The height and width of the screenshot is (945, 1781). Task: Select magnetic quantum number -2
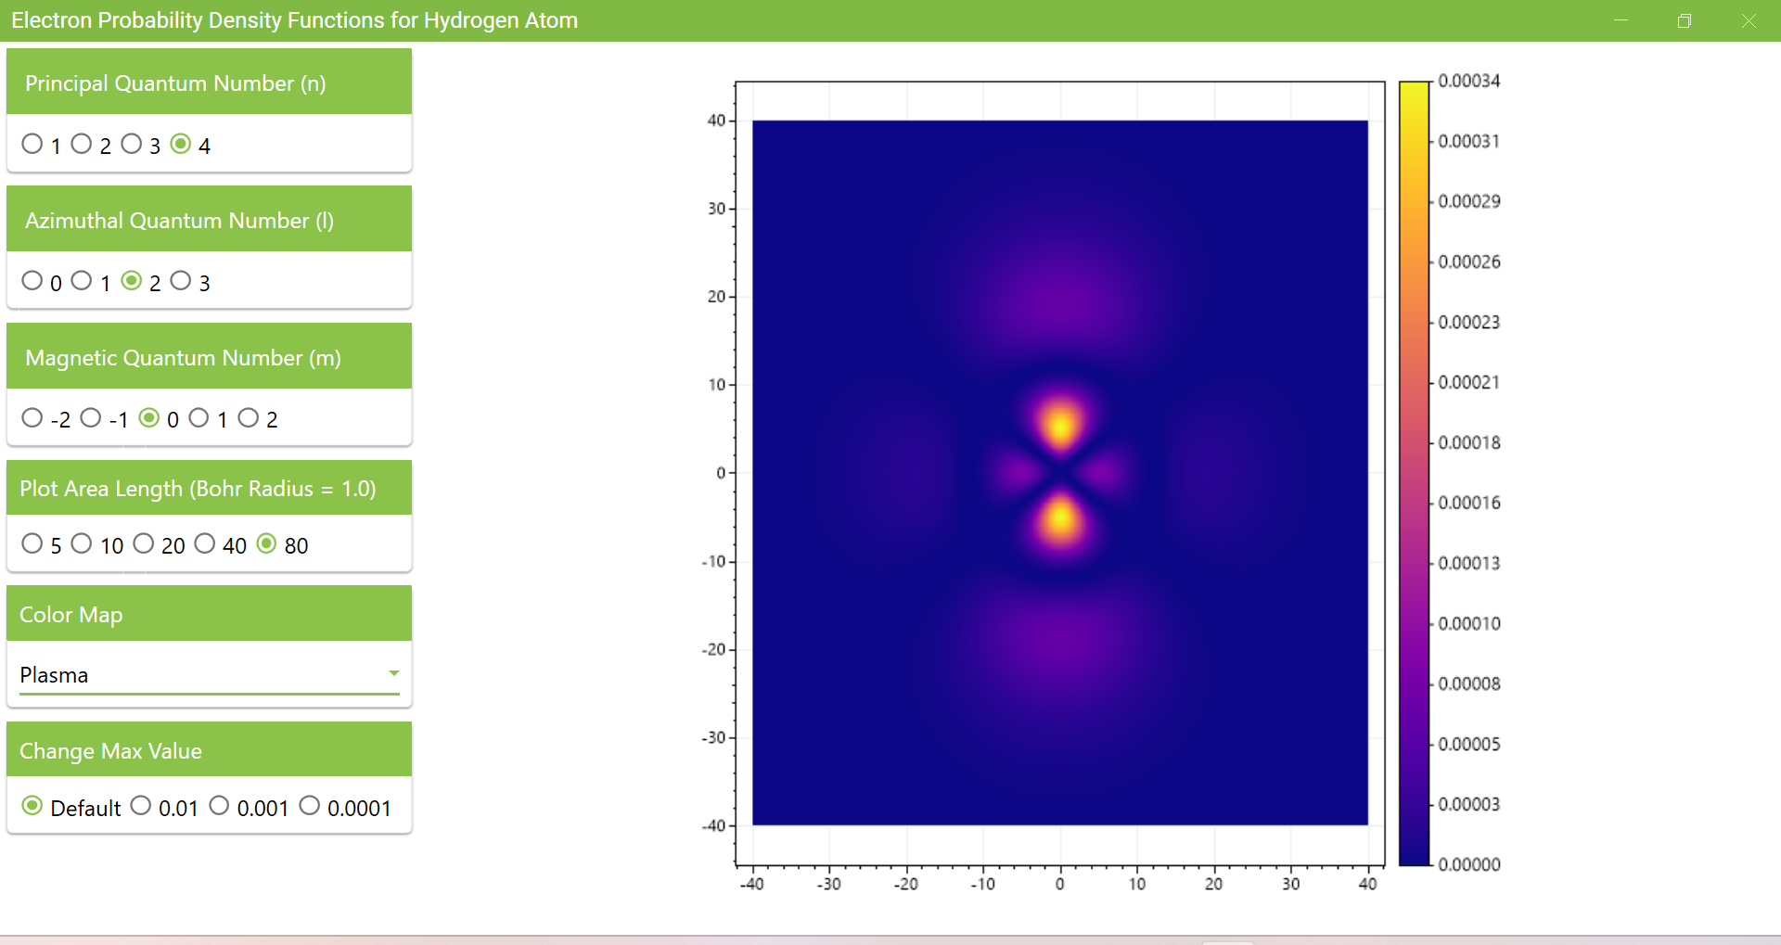(32, 418)
